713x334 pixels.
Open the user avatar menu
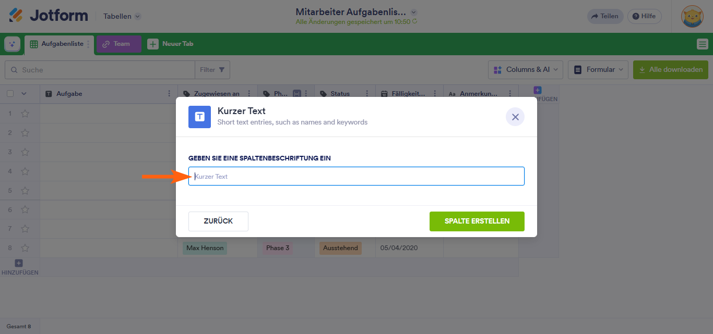point(693,16)
